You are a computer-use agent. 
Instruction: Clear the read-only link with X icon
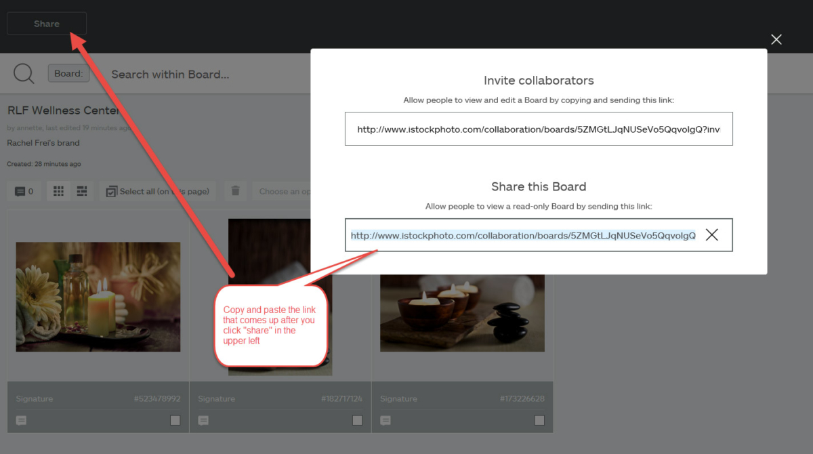(x=711, y=235)
